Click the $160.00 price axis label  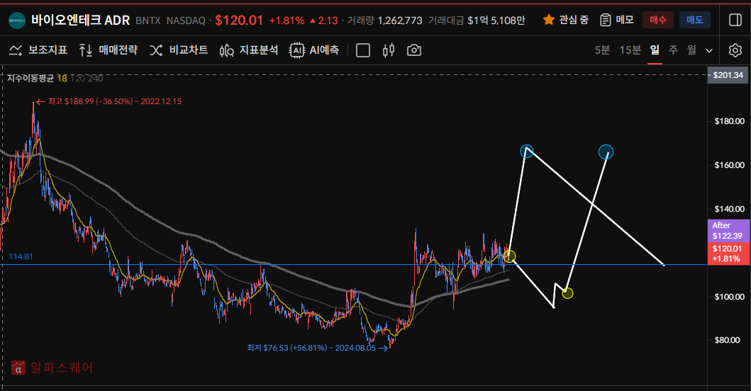[x=730, y=165]
